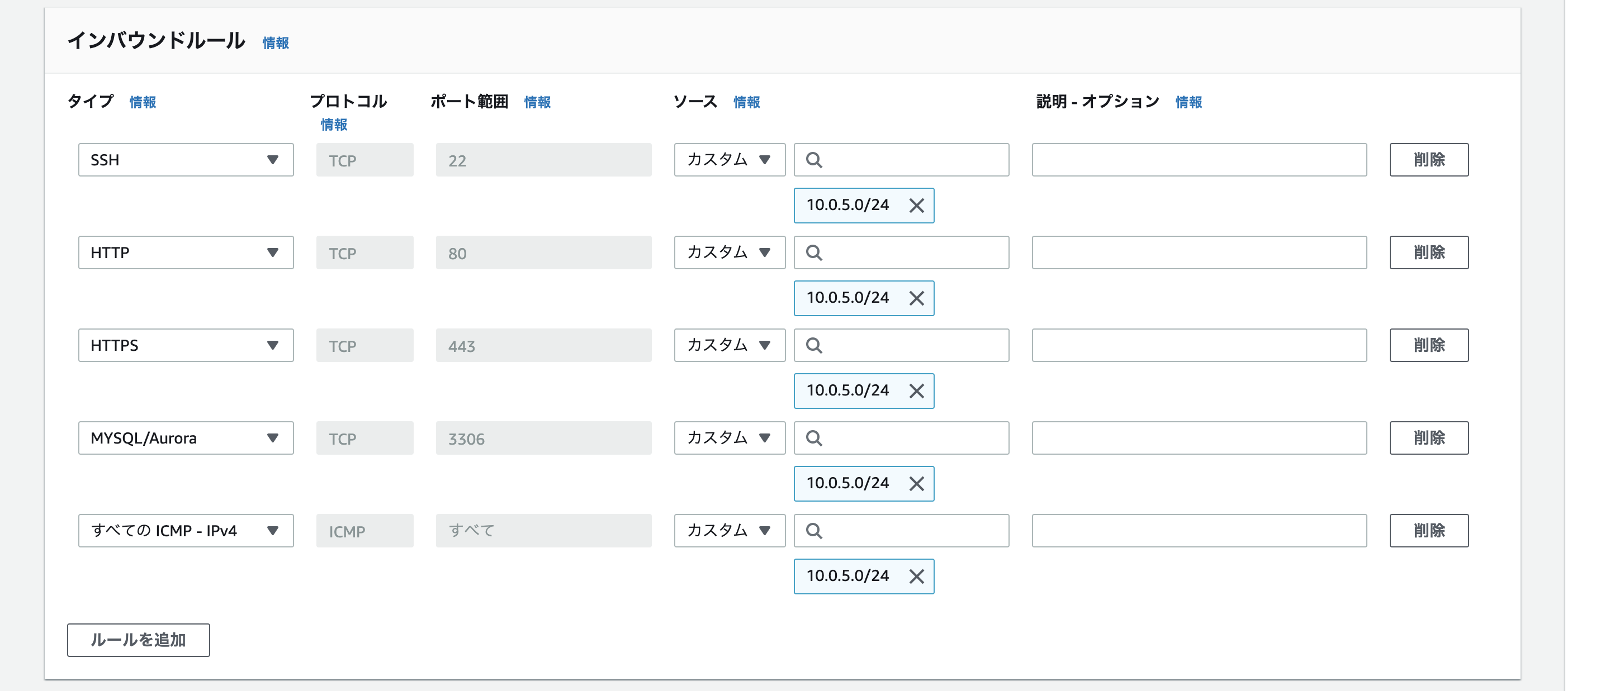1610x691 pixels.
Task: Remove the 10.0.5.0/24 chip from the ICMP rule
Action: [x=916, y=576]
